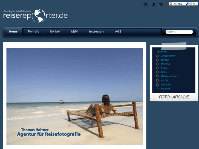Open the Portfolio menu item
Viewport: 199px width, 149px height.
[33, 31]
